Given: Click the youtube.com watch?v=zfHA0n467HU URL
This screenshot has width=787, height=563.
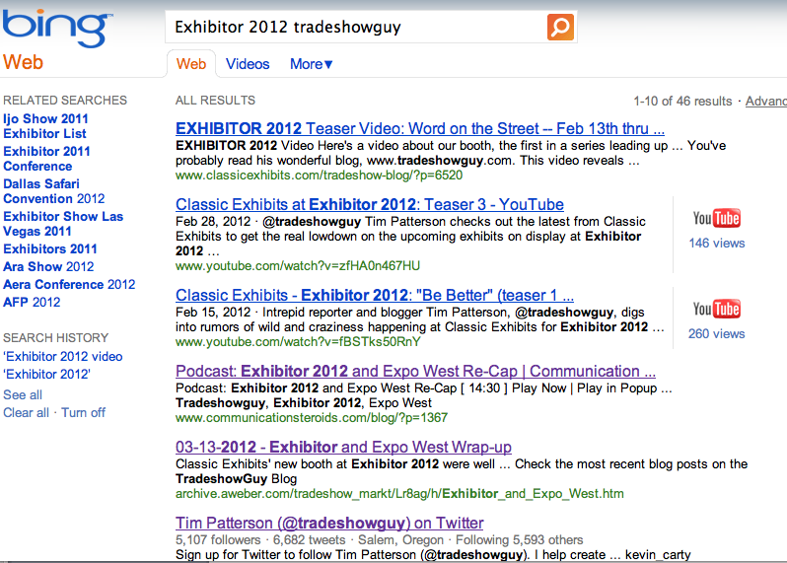Looking at the screenshot, I should (298, 265).
